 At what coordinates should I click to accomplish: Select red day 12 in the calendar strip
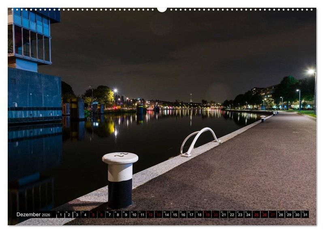[150, 214]
